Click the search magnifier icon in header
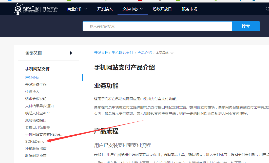269x163 pixels. click(267, 9)
